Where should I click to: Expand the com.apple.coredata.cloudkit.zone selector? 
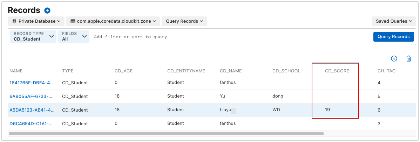(113, 21)
